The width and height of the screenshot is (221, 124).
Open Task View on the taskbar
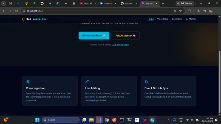coord(84,120)
